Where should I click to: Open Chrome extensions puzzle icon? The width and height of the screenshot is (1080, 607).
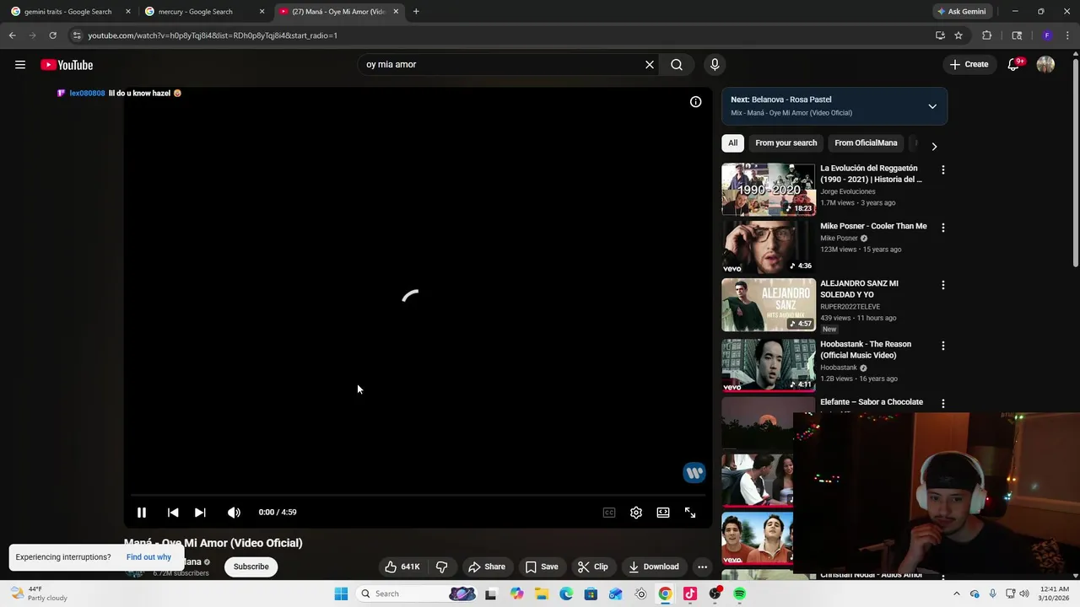tap(986, 35)
